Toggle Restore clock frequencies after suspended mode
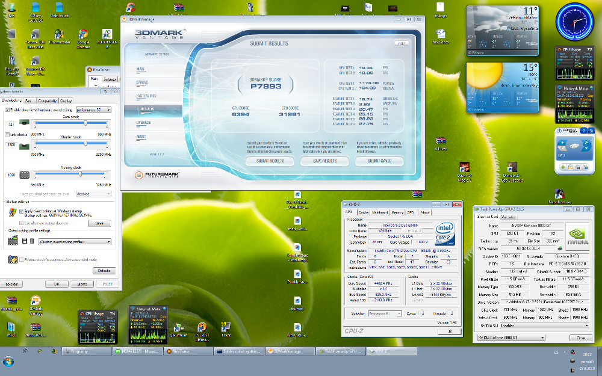 tap(22, 260)
